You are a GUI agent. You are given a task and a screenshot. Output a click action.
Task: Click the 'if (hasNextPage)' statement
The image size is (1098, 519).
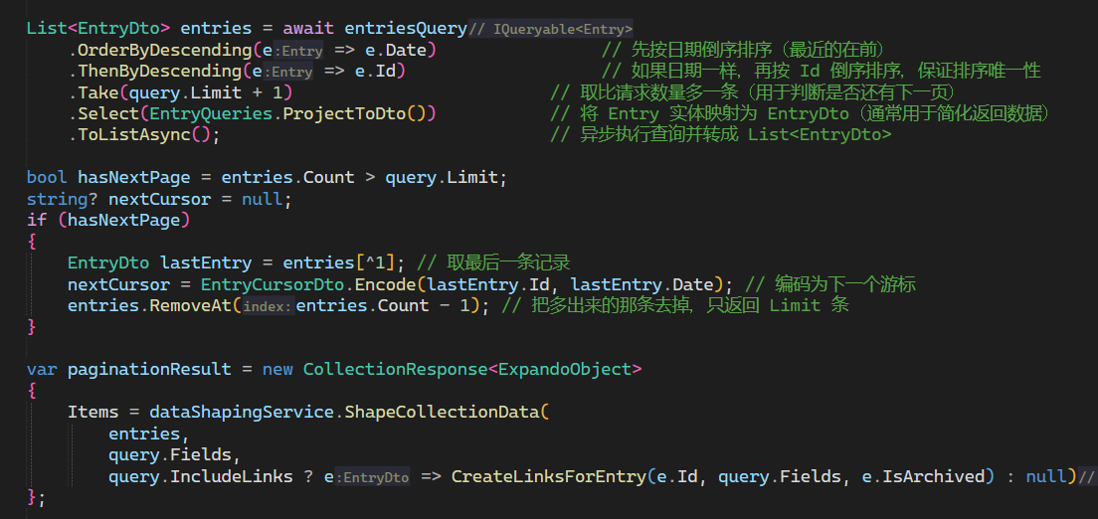[x=108, y=220]
